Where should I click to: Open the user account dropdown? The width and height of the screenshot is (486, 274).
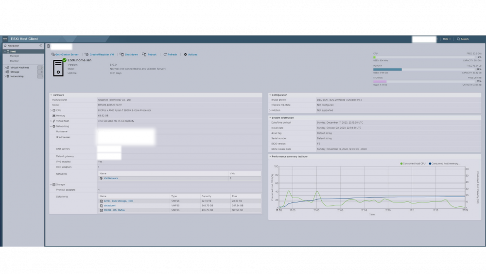pyautogui.click(x=425, y=39)
